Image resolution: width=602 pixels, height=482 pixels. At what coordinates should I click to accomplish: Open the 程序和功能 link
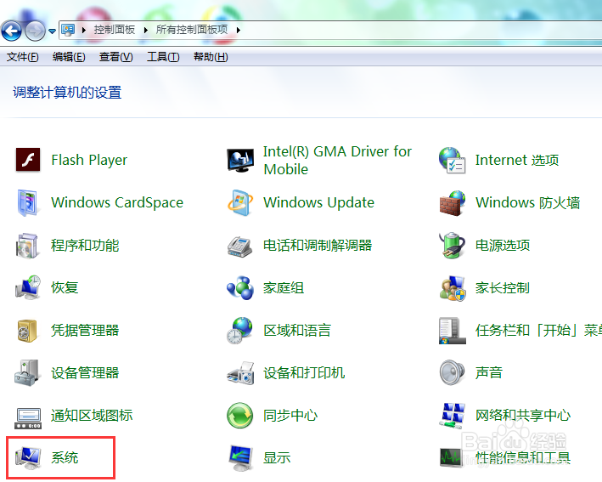(85, 245)
